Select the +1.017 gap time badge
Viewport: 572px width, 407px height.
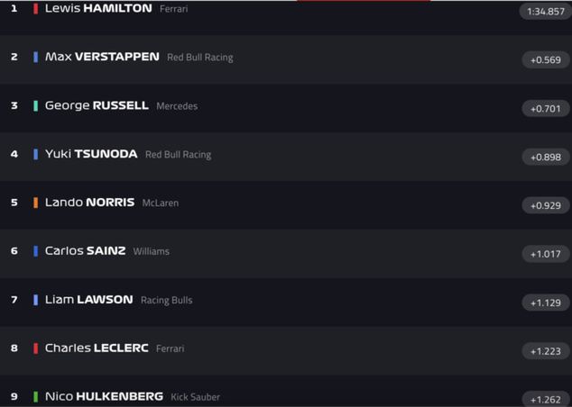pyautogui.click(x=546, y=254)
